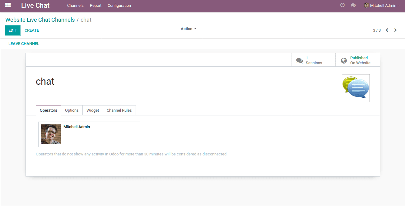The height and width of the screenshot is (206, 405).
Task: Go to next record arrow
Action: pyautogui.click(x=395, y=30)
